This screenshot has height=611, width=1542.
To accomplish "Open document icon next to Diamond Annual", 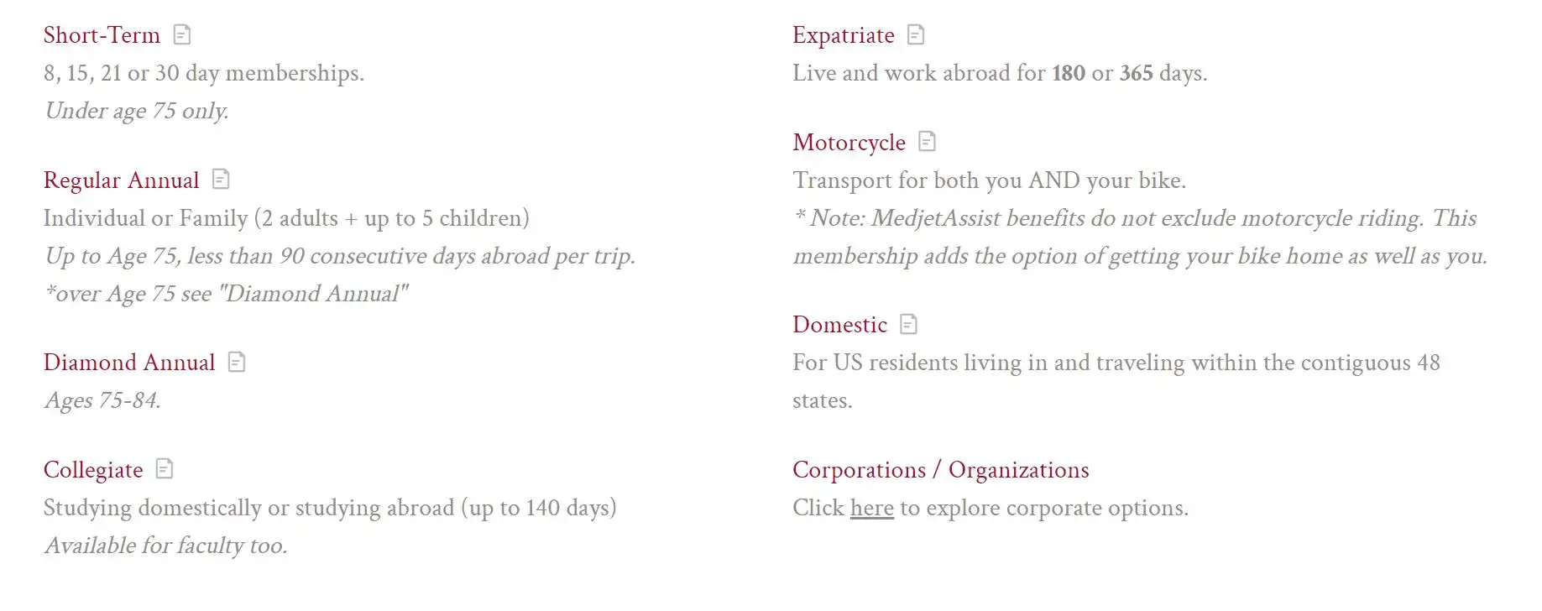I will click(237, 362).
